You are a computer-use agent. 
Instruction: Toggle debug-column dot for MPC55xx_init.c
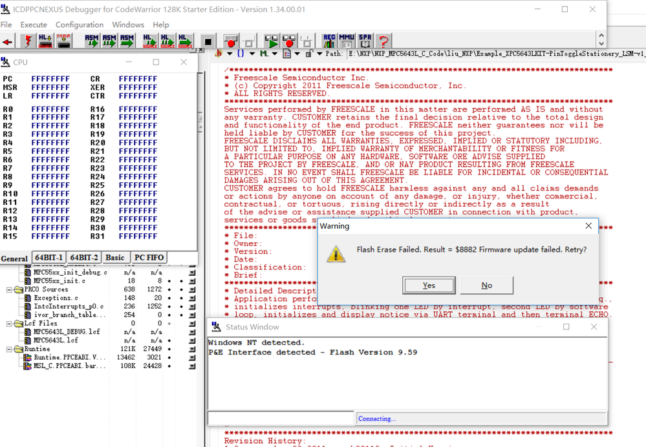(x=181, y=281)
